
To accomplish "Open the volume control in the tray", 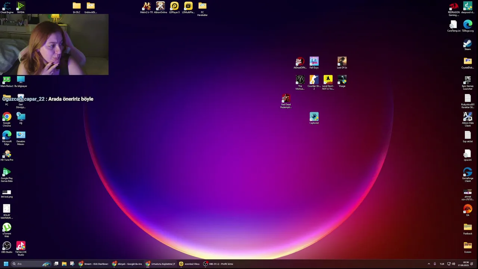I will click(x=453, y=264).
